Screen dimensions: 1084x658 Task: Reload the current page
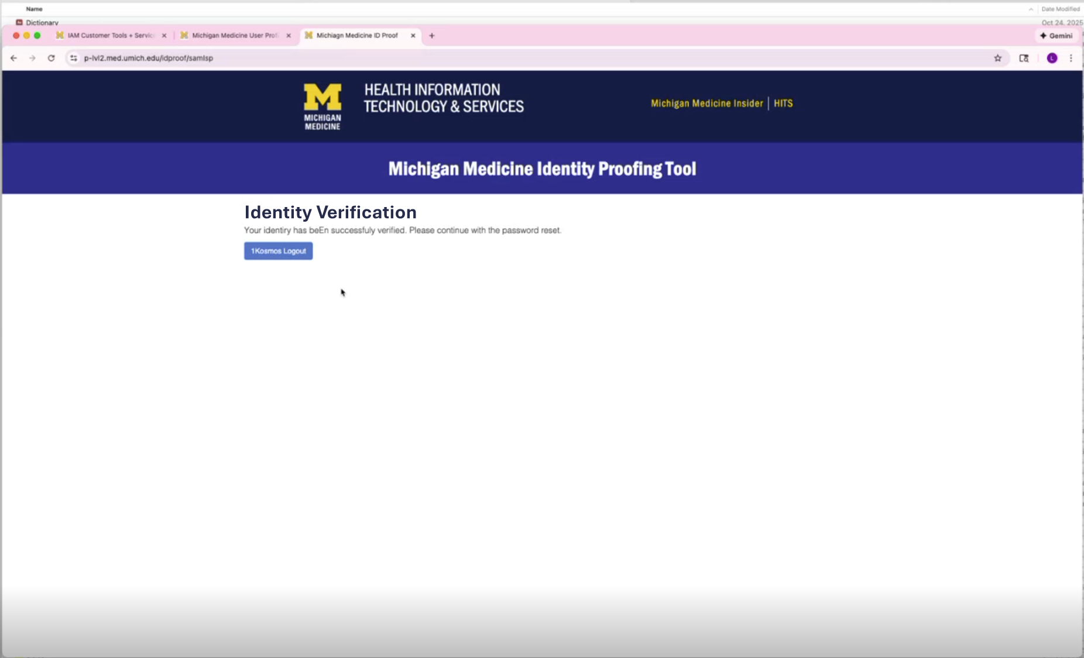tap(52, 58)
